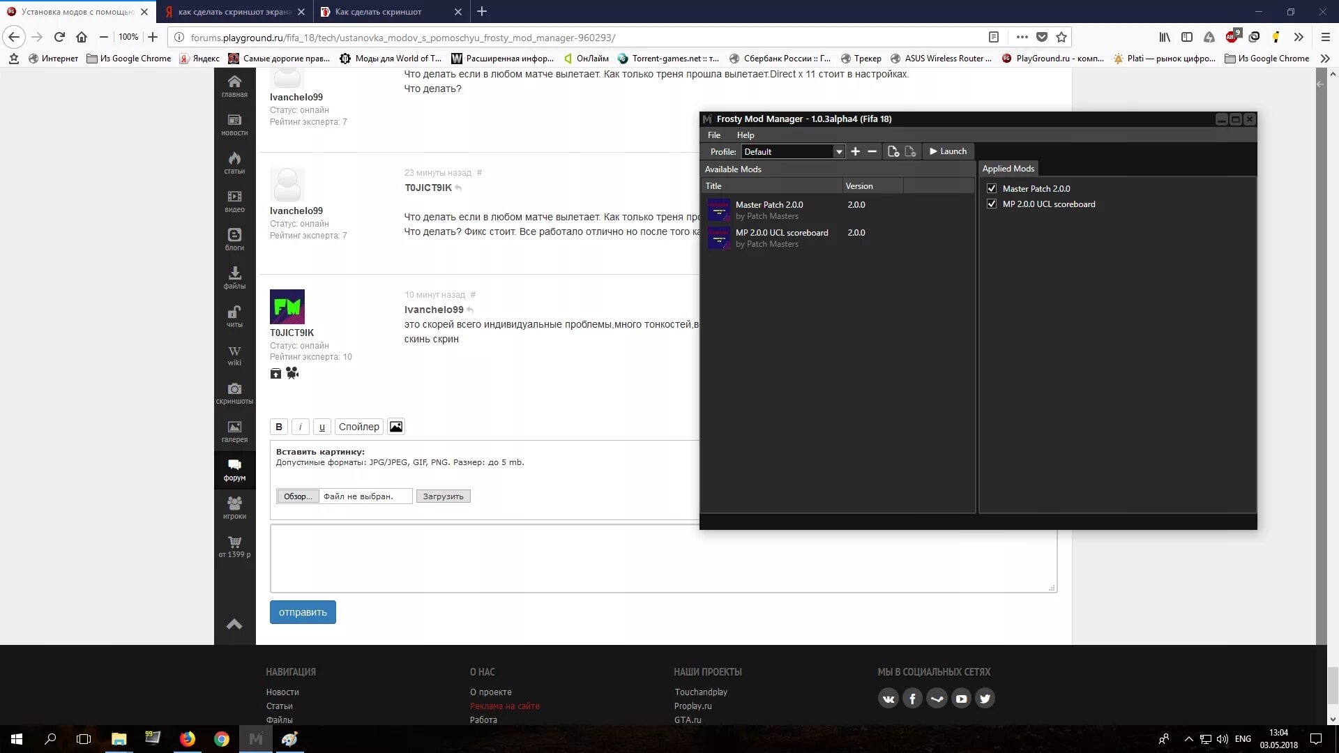This screenshot has height=753, width=1339.
Task: Click the scroll-to-top arrow in sidebar
Action: click(x=234, y=624)
